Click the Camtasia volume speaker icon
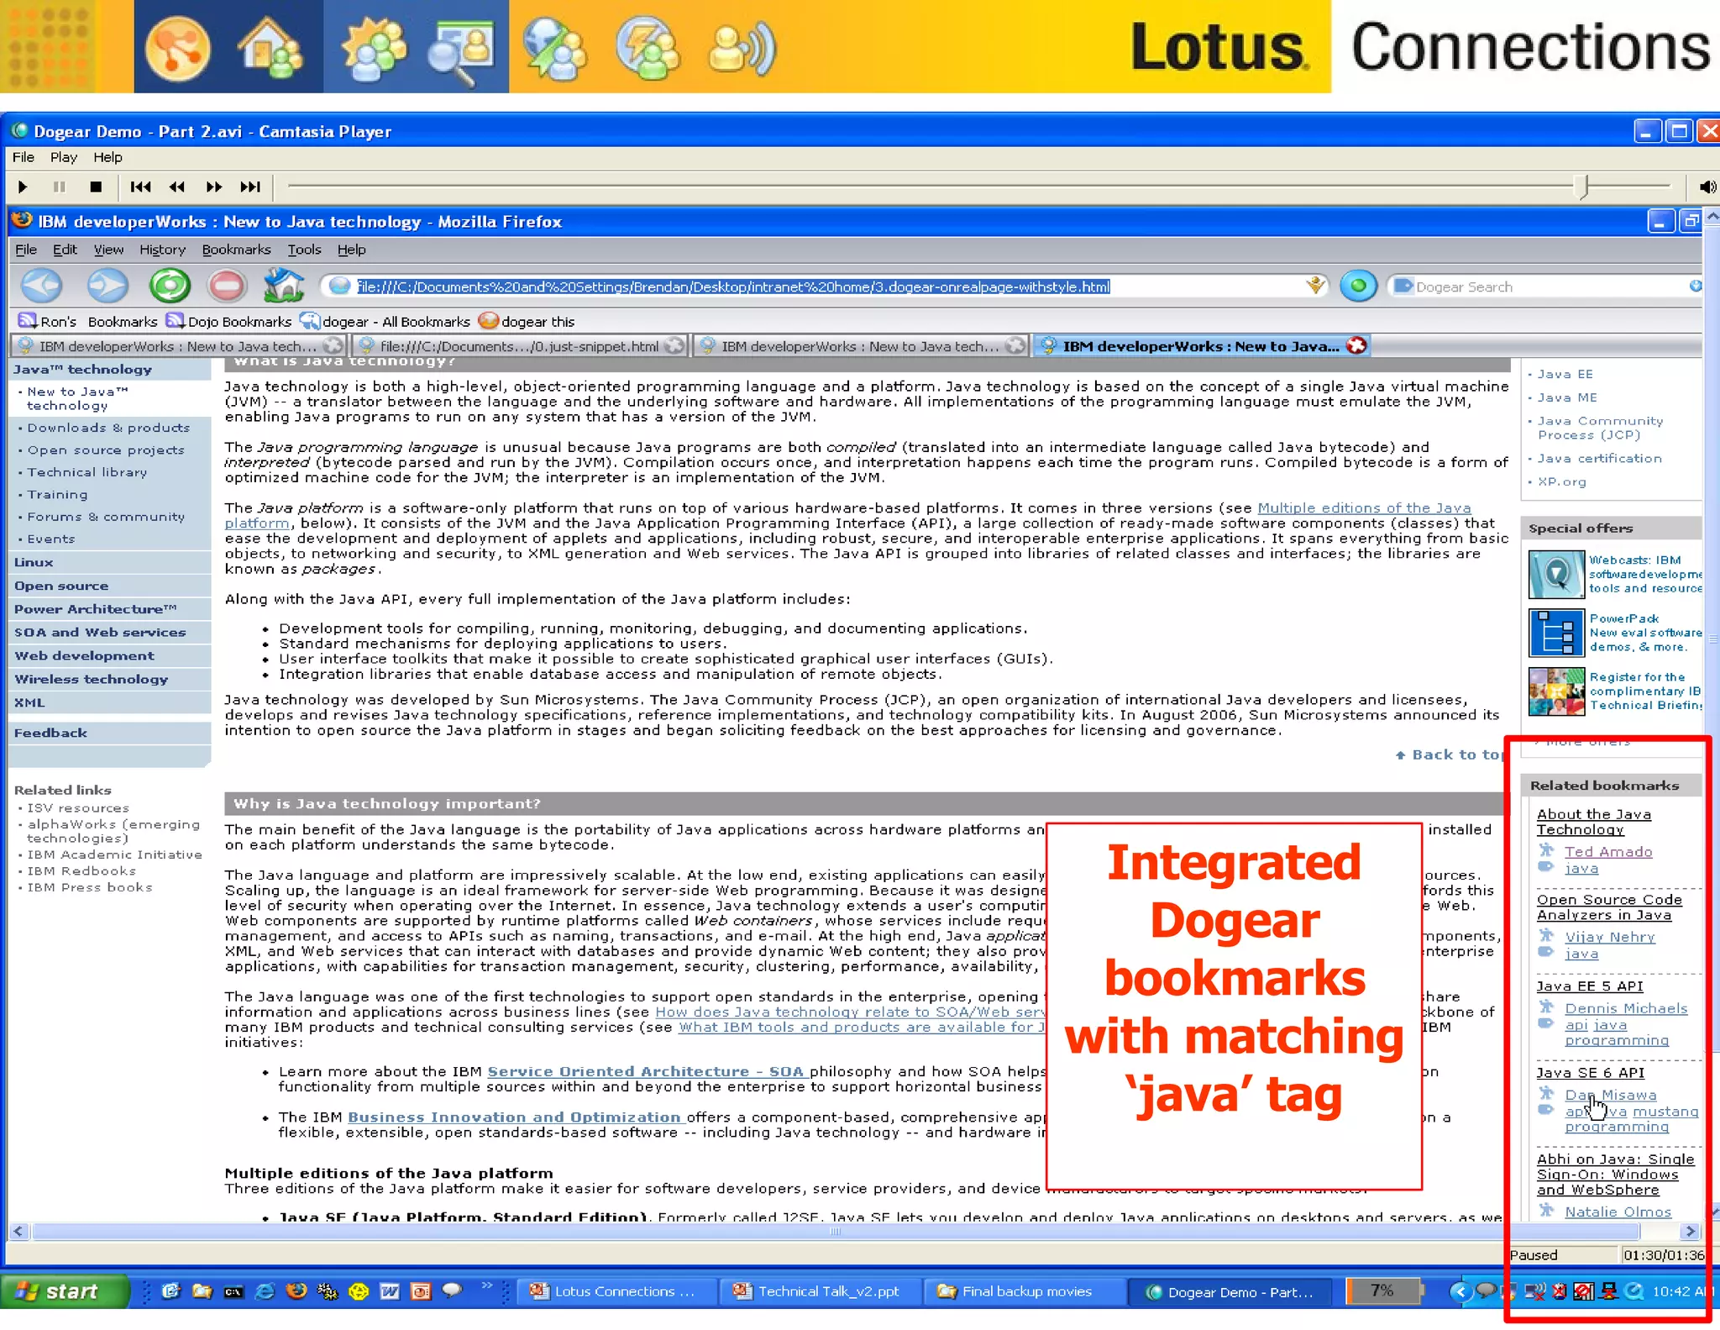The width and height of the screenshot is (1720, 1330). pos(1707,187)
